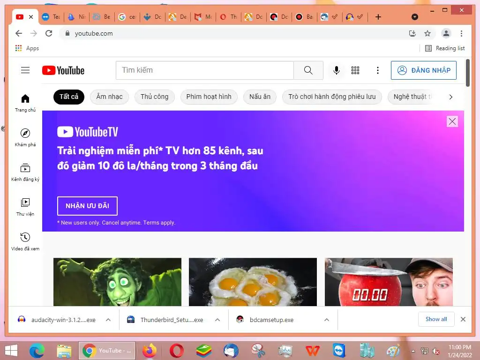Close the downloads bar
480x360 pixels.
(x=463, y=319)
